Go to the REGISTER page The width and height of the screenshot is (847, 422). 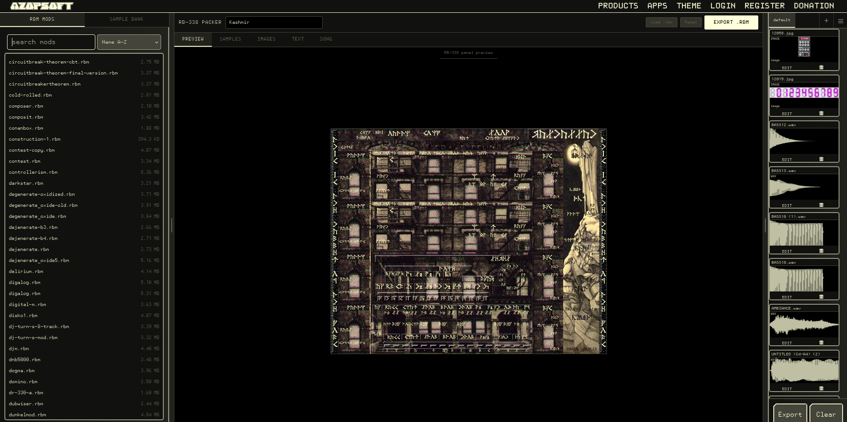pos(764,6)
